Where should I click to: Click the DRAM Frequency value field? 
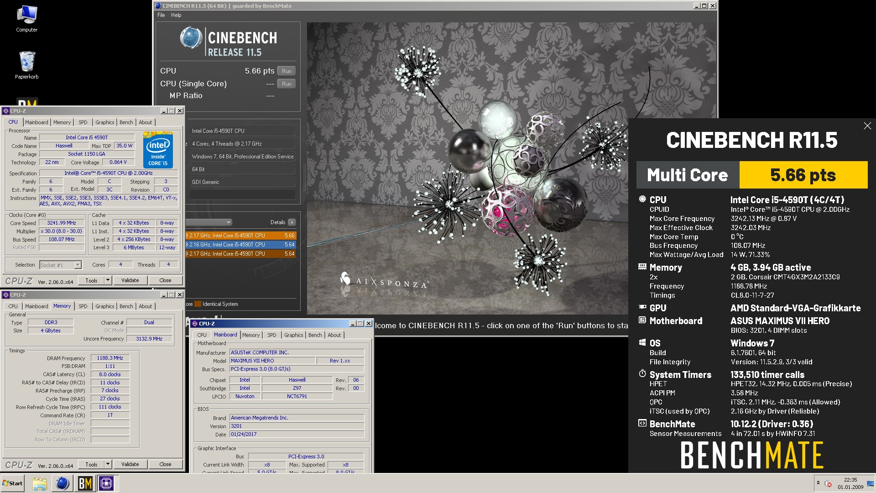click(110, 358)
